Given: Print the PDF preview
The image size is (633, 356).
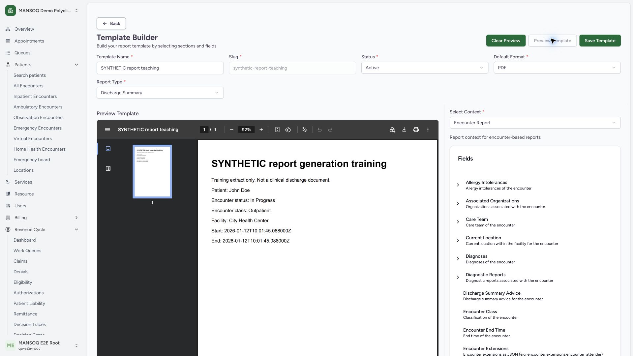Looking at the screenshot, I should [x=416, y=130].
